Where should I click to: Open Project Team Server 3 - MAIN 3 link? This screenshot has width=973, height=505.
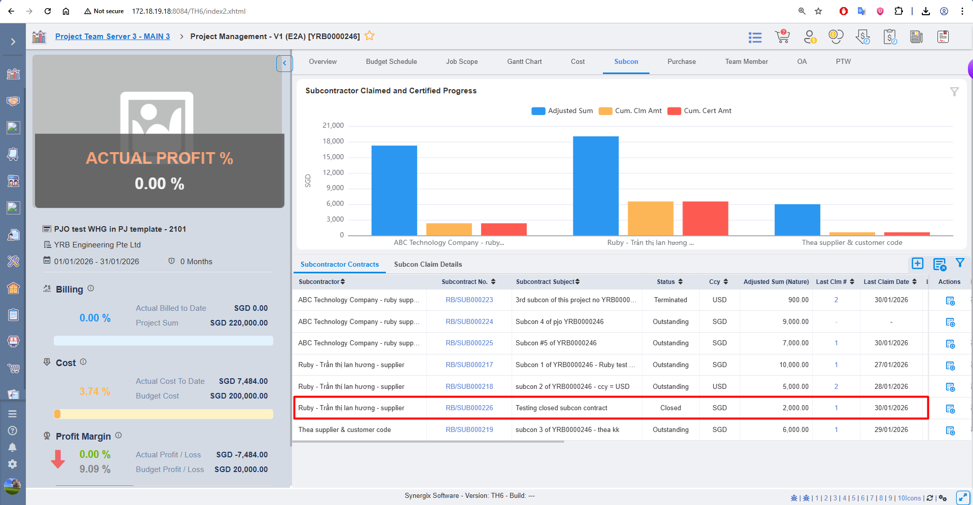coord(113,37)
